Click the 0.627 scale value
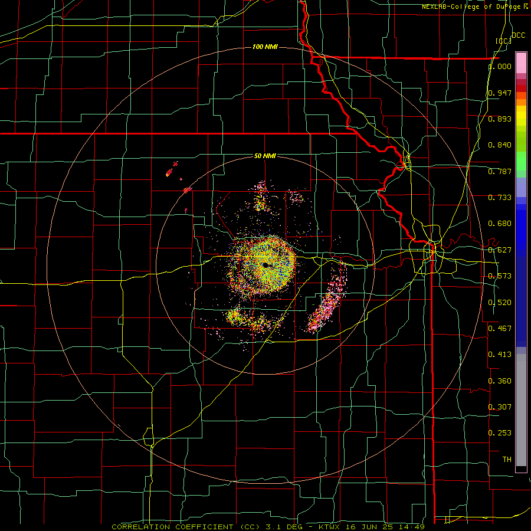The image size is (531, 531). pyautogui.click(x=500, y=250)
